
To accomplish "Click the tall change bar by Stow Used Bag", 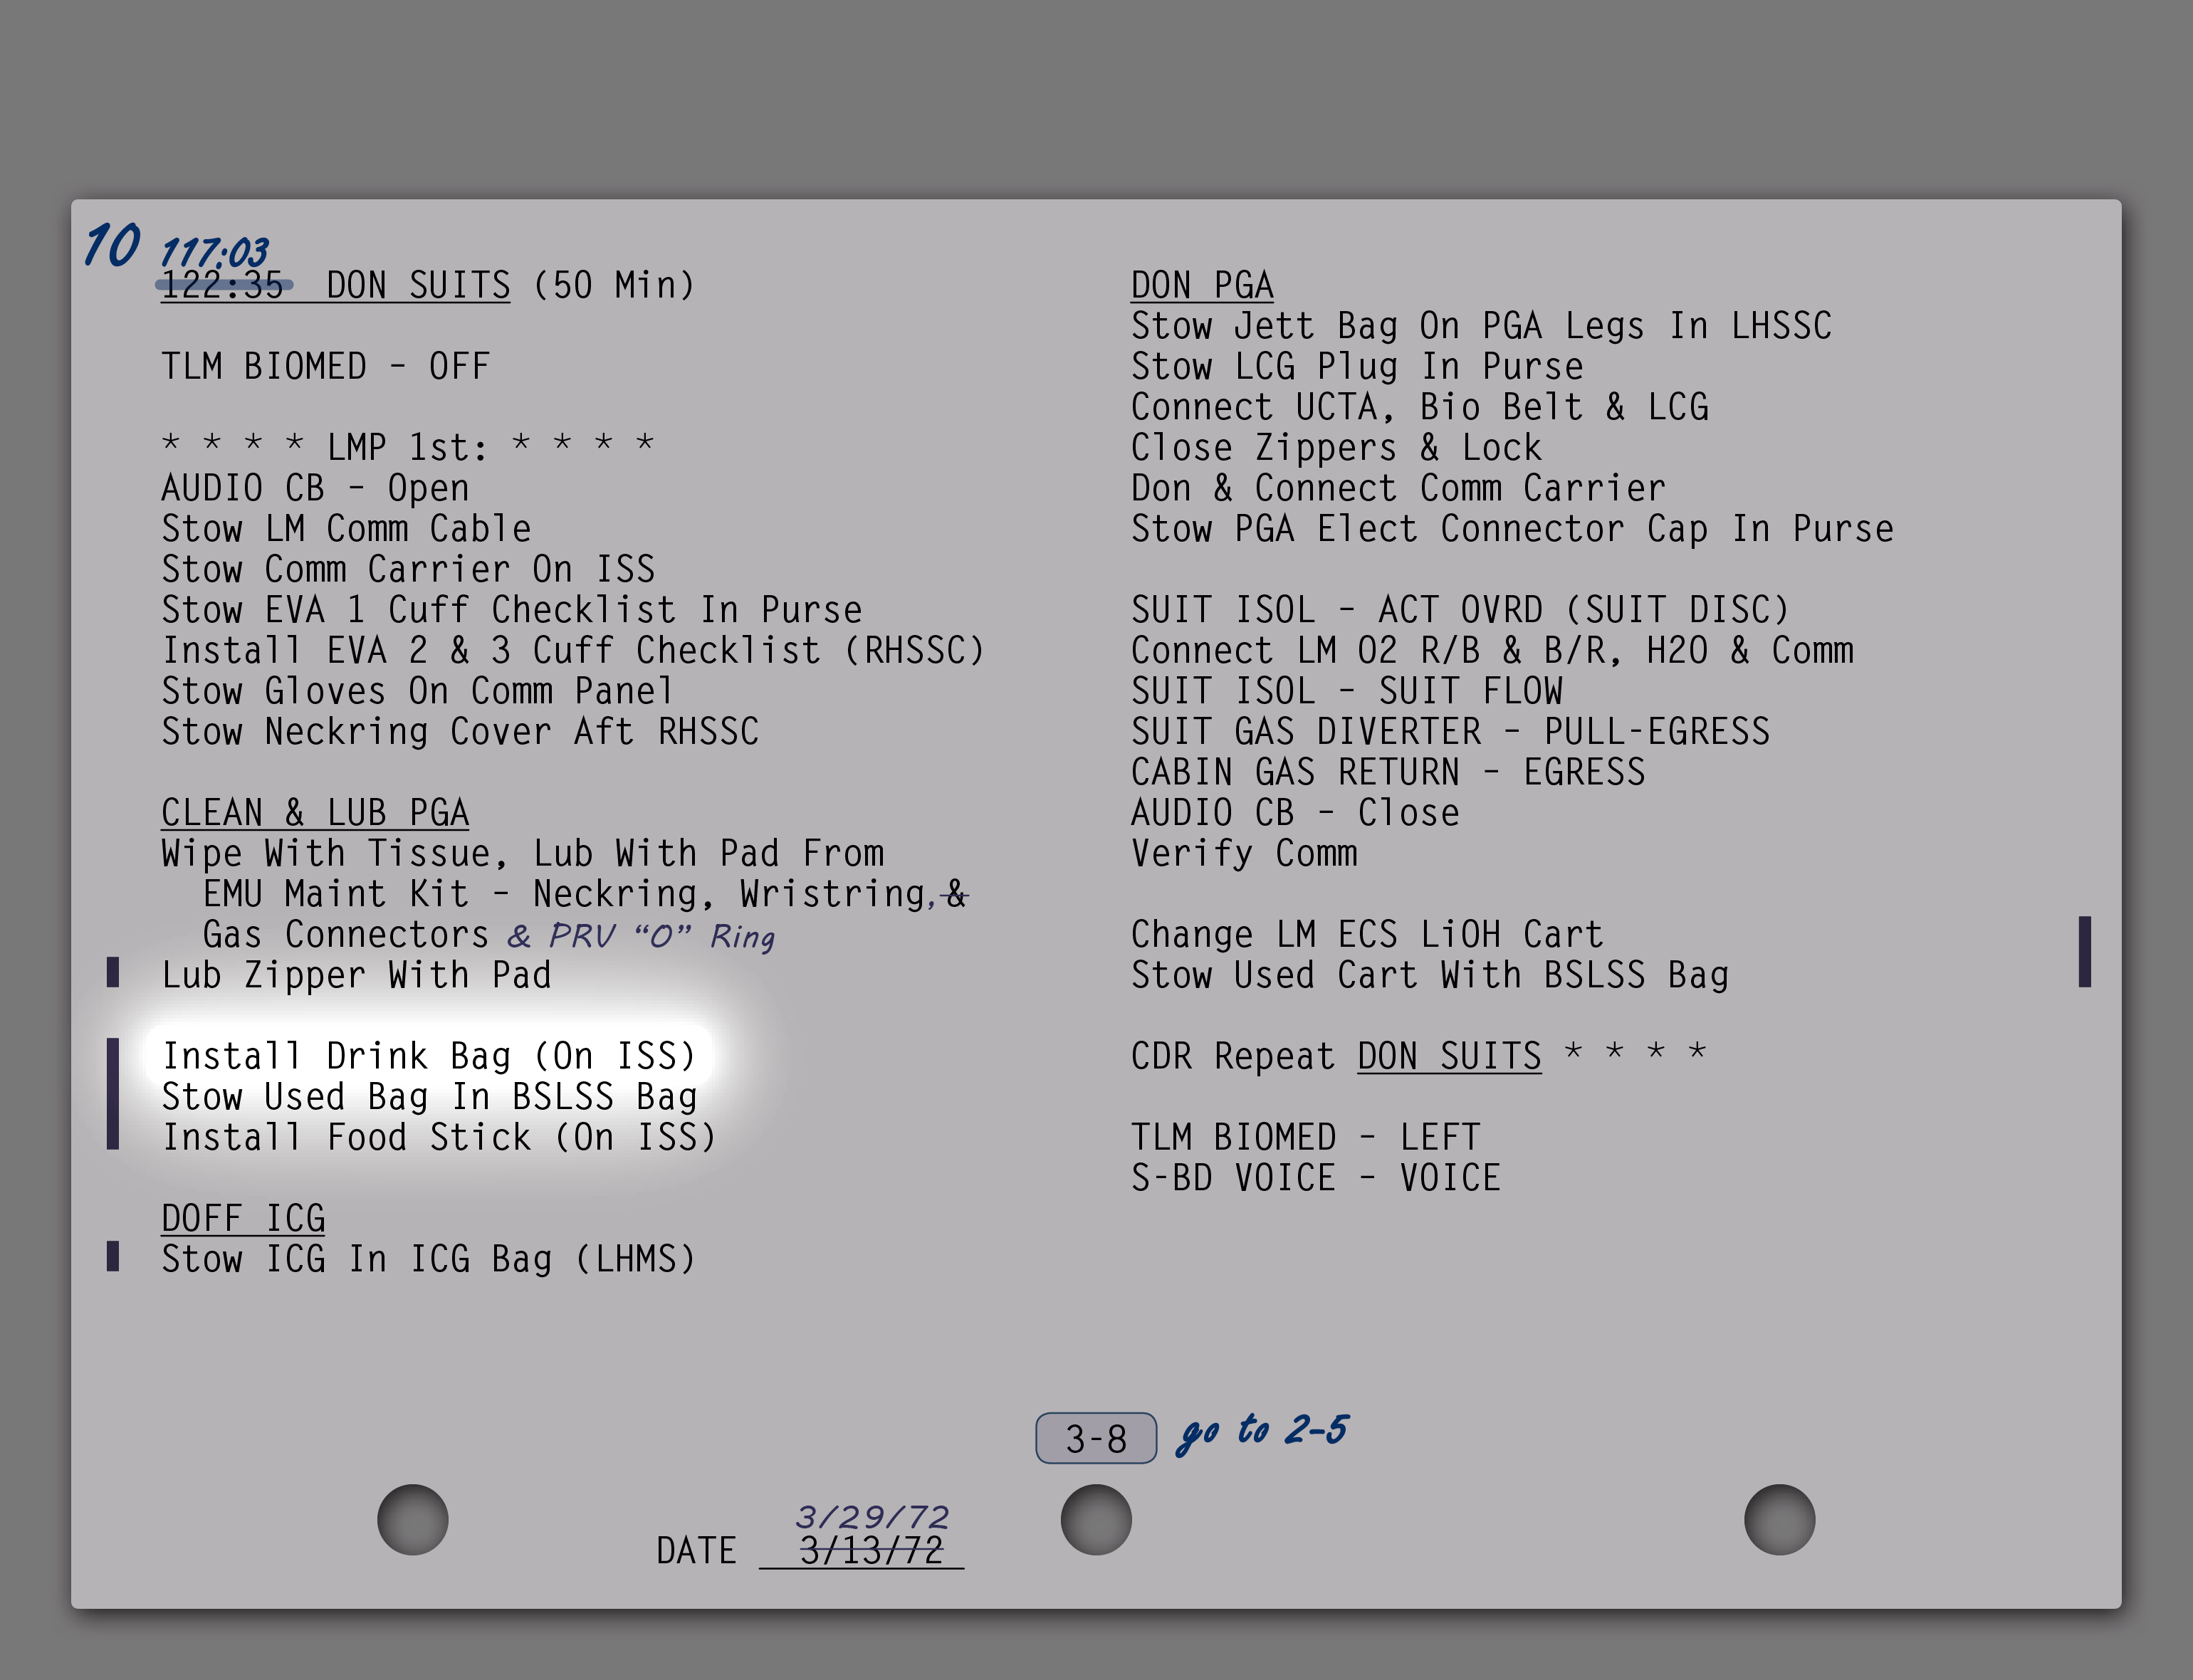I will coord(113,1094).
